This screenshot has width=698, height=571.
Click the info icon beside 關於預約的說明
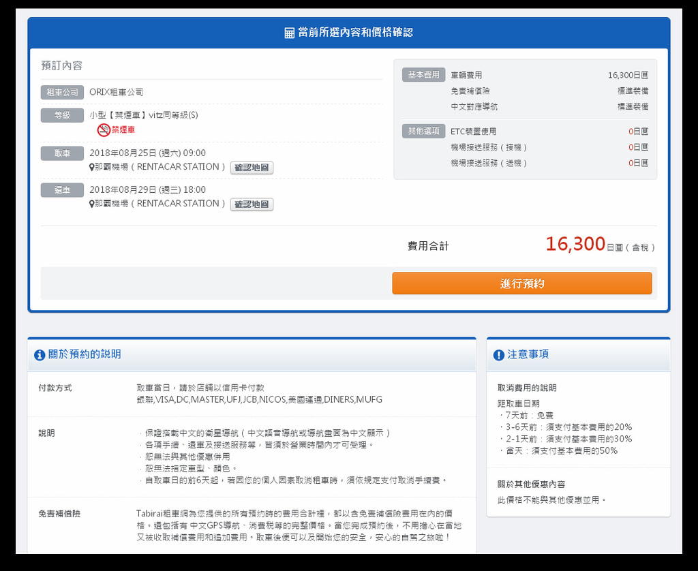[40, 355]
